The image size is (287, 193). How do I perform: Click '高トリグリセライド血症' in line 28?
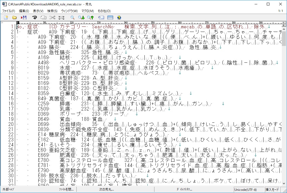(x=89, y=165)
